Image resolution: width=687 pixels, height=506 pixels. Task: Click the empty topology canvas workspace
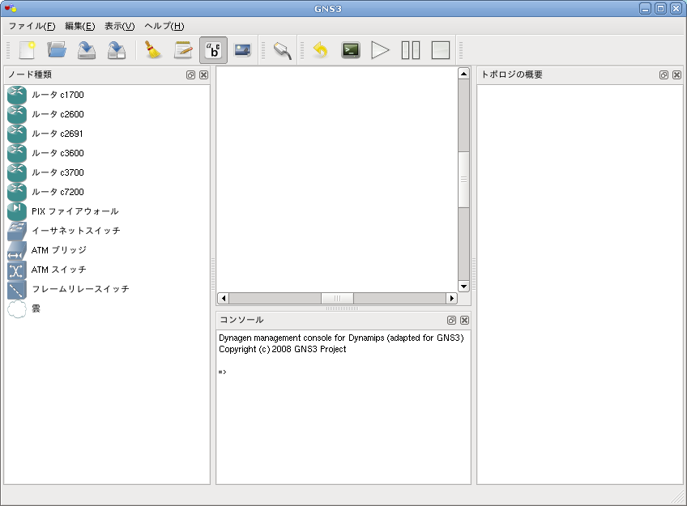337,180
